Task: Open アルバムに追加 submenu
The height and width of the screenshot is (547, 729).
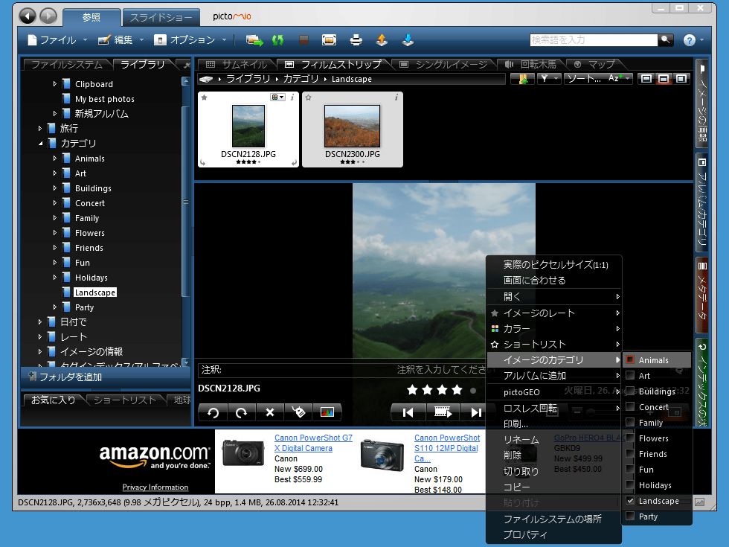Action: tap(553, 376)
